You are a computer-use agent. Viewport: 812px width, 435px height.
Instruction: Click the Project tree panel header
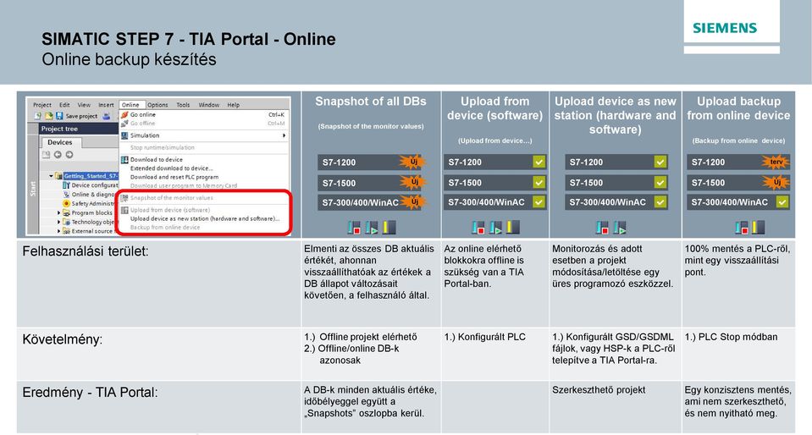click(80, 129)
